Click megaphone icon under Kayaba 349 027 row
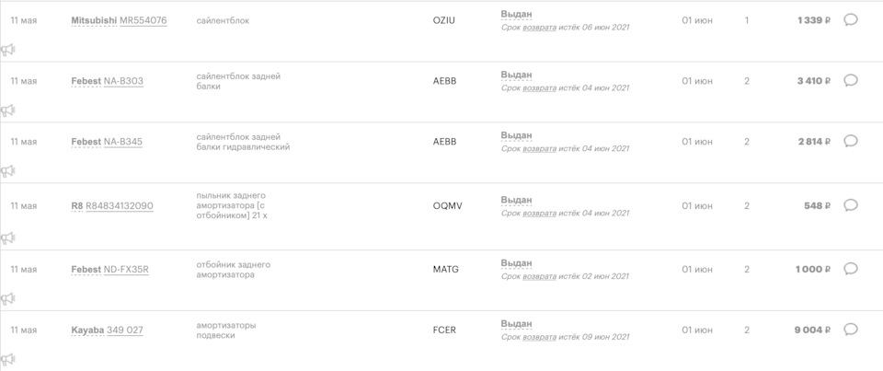The height and width of the screenshot is (371, 883). [x=8, y=359]
